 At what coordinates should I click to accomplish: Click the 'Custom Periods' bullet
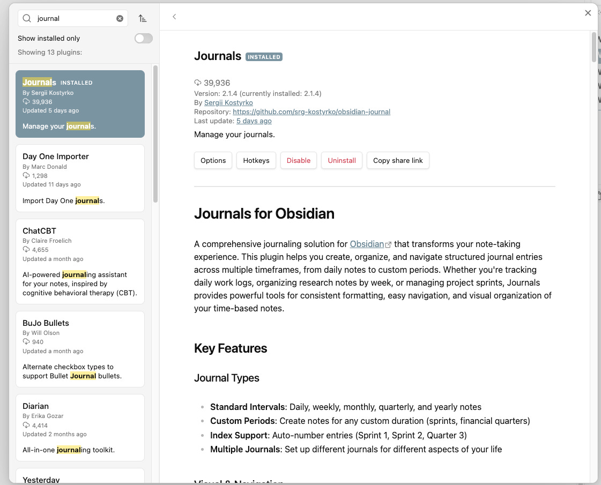pyautogui.click(x=370, y=421)
